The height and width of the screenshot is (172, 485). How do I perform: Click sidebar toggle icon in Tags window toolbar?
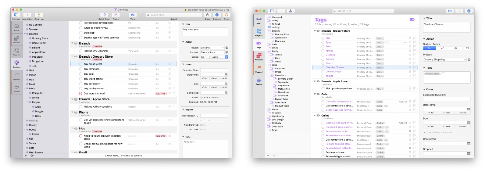pos(271,11)
